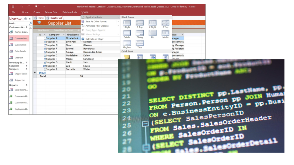Open the Employee Address Book report
The image size is (294, 165).
click(x=19, y=109)
